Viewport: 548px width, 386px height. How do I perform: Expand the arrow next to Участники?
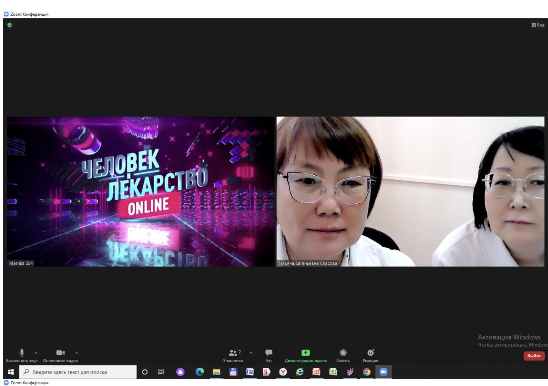click(x=251, y=353)
